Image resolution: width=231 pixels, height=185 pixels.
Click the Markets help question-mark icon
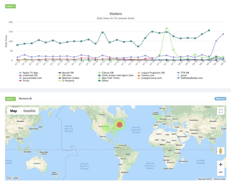click(31, 98)
